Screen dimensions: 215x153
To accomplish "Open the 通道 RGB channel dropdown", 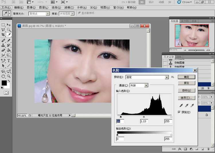I will [x=139, y=86].
